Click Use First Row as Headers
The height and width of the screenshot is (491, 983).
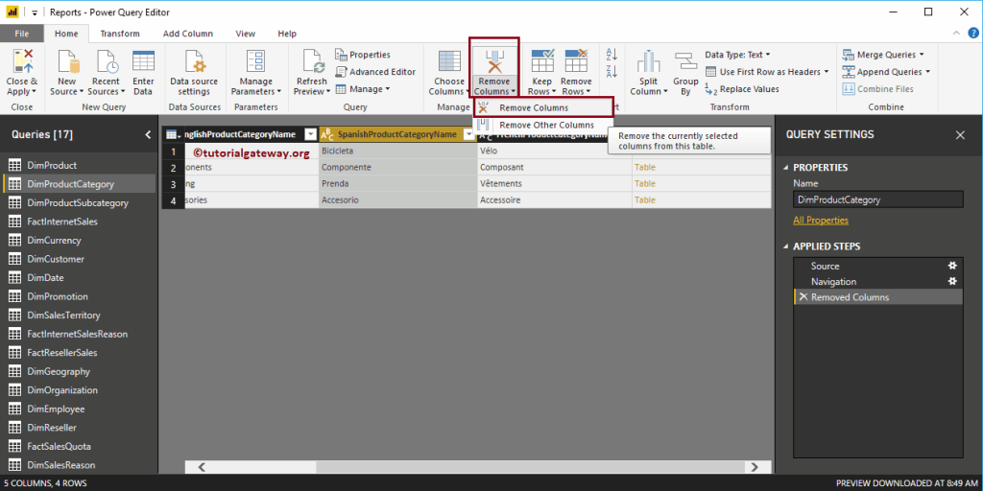pos(767,71)
